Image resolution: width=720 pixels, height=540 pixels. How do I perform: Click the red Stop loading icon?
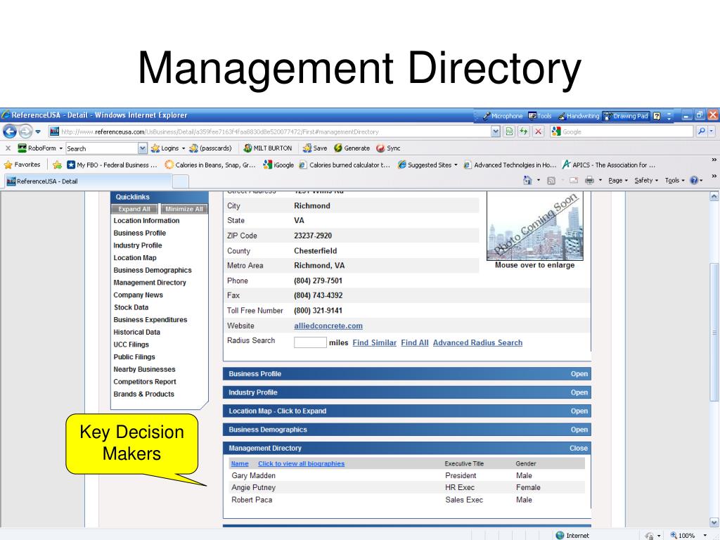pos(539,131)
